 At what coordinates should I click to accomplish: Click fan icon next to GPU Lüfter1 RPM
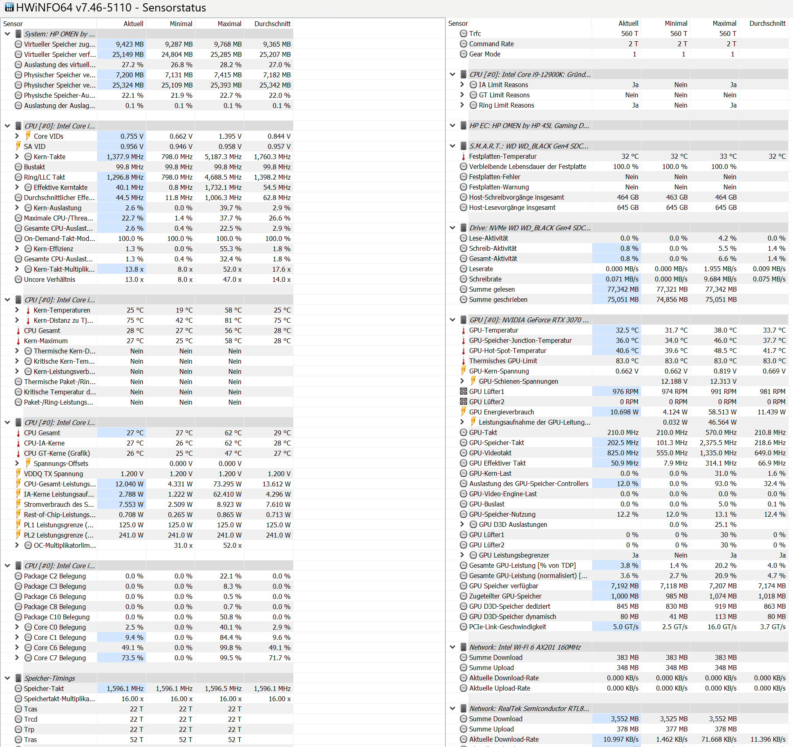463,391
